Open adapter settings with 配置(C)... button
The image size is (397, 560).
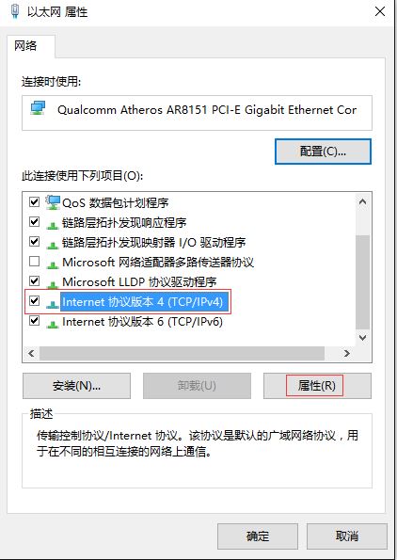323,152
